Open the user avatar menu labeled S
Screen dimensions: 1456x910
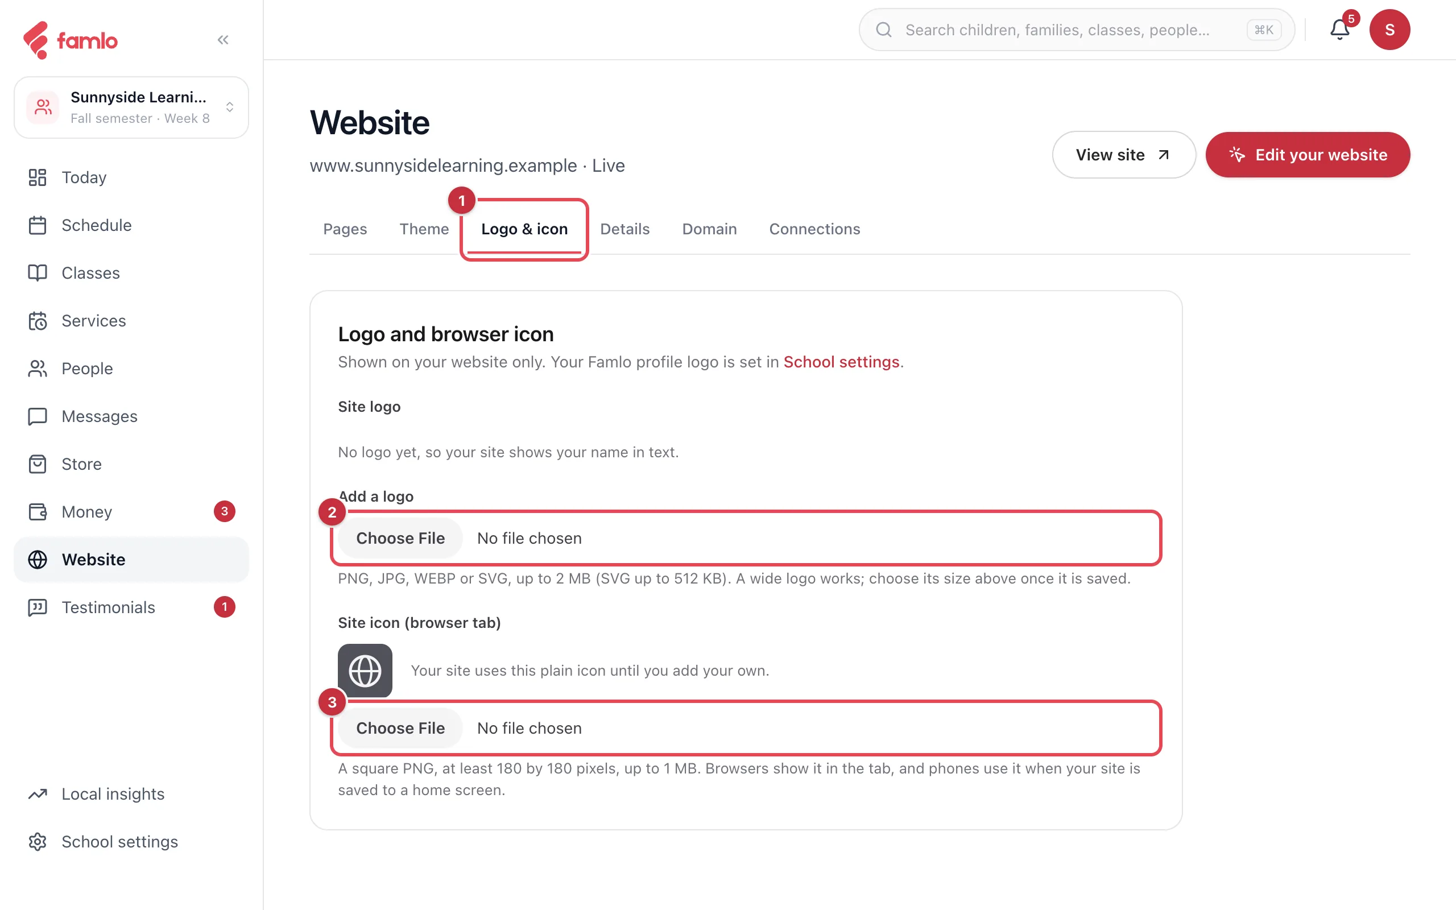1389,30
